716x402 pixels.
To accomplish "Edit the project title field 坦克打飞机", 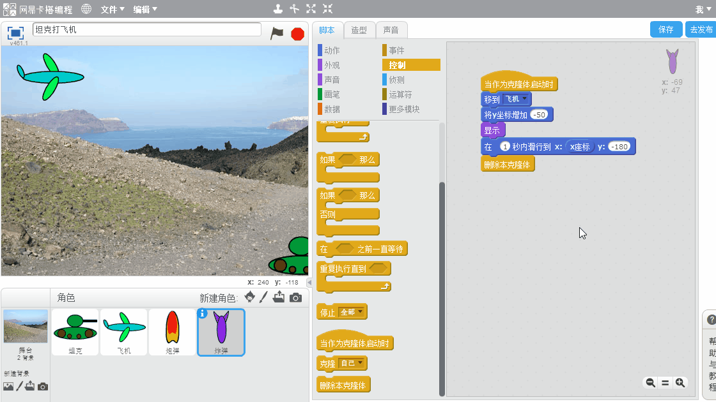I will click(146, 29).
